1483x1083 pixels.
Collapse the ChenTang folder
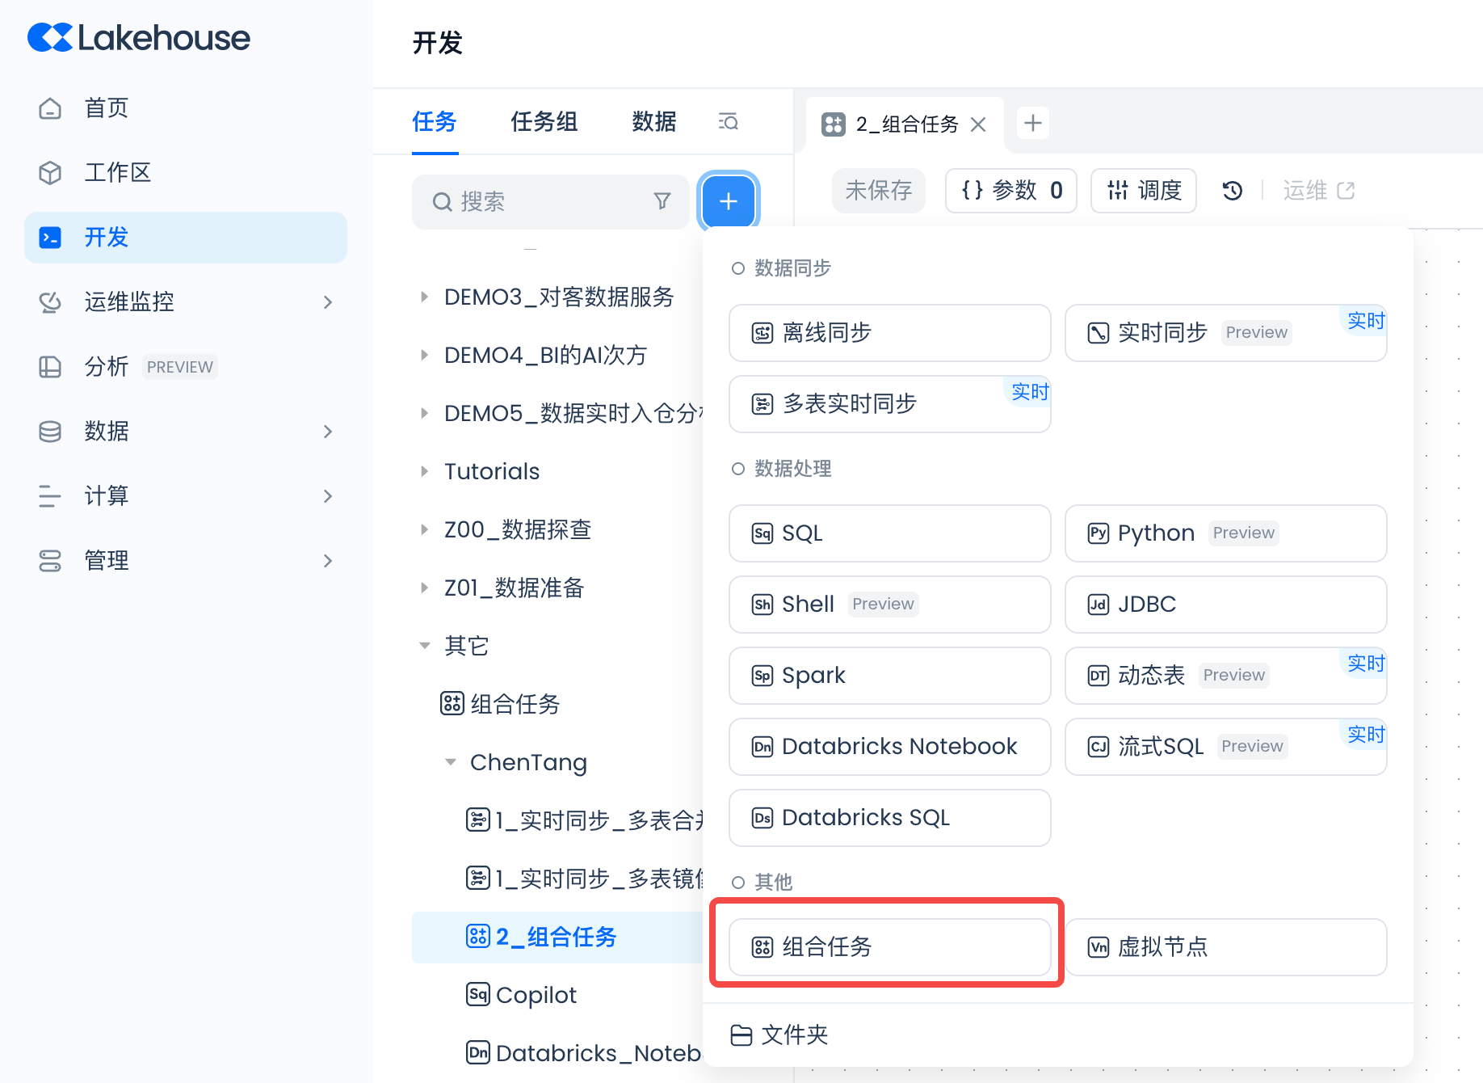pos(451,762)
